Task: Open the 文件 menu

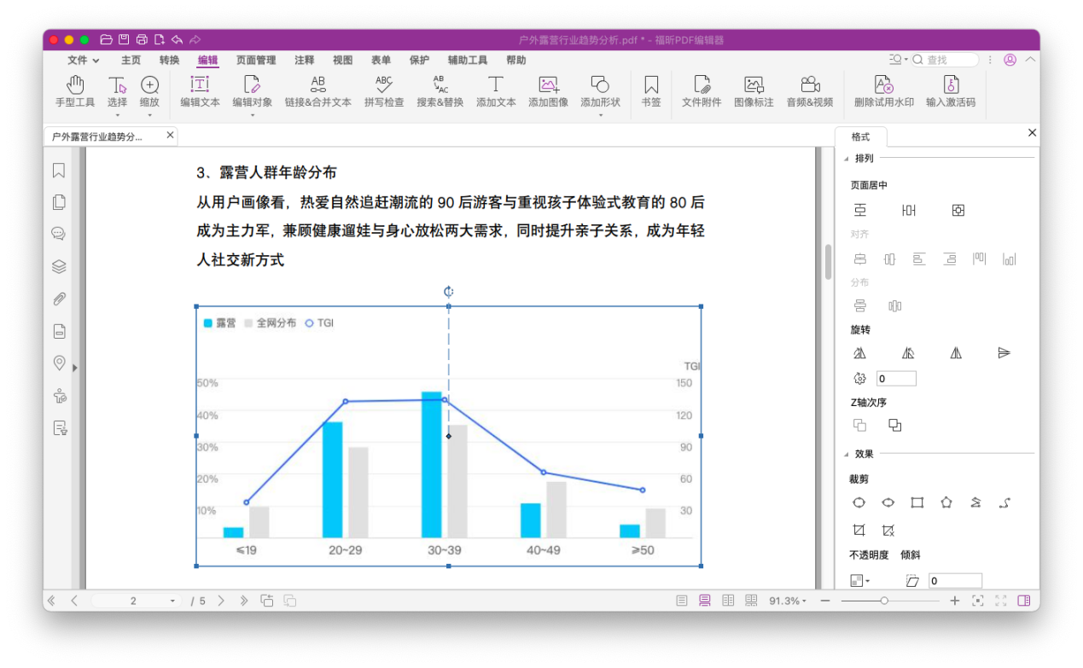Action: coord(83,61)
